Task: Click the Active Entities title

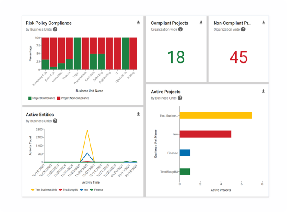Action: coord(40,115)
